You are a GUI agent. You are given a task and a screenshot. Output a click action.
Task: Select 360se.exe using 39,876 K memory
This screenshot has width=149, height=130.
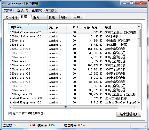pos(73,90)
